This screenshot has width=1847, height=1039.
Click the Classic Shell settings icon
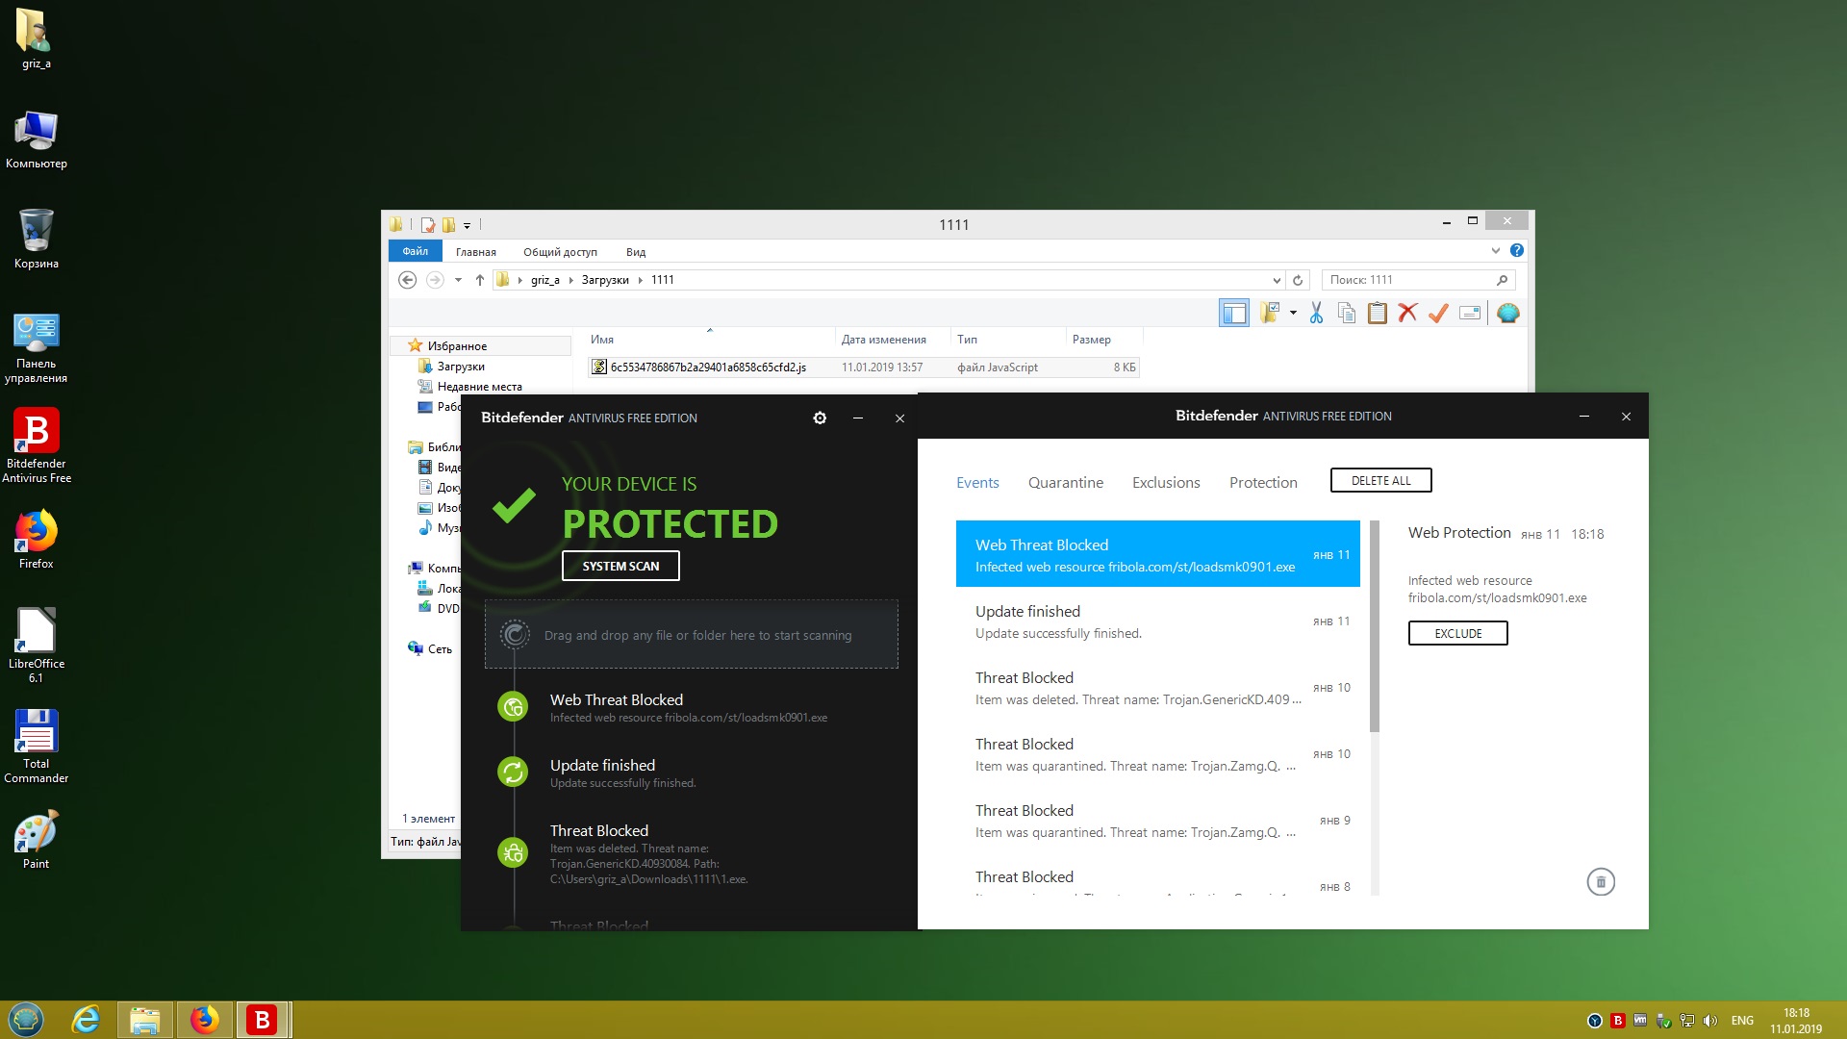[x=1508, y=314]
